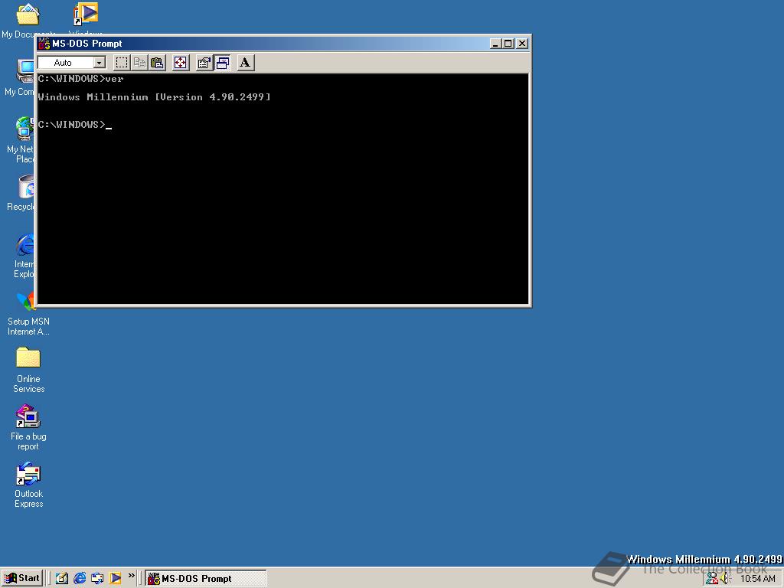Click the Copy toolbar icon
The height and width of the screenshot is (588, 784).
(139, 63)
